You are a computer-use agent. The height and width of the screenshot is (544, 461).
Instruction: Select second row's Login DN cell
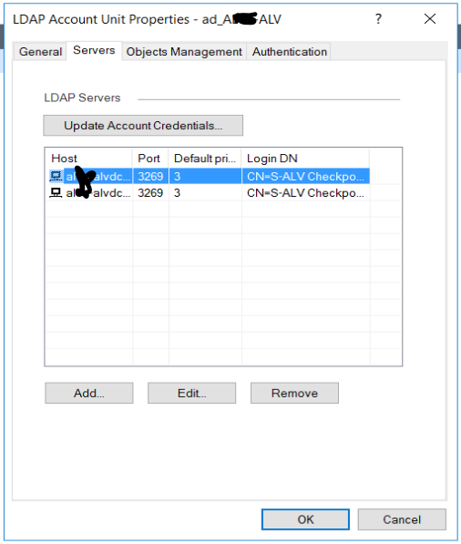click(x=305, y=192)
